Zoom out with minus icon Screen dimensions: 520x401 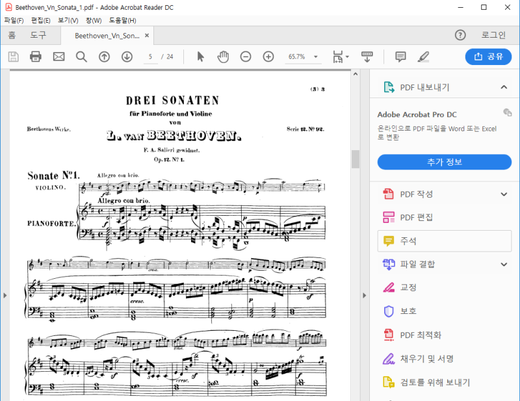point(246,57)
